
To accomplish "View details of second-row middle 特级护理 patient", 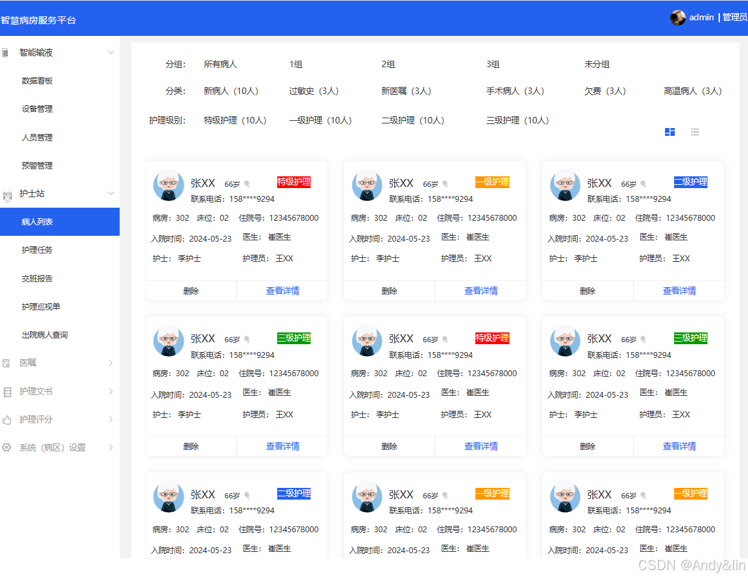I will pyautogui.click(x=481, y=447).
